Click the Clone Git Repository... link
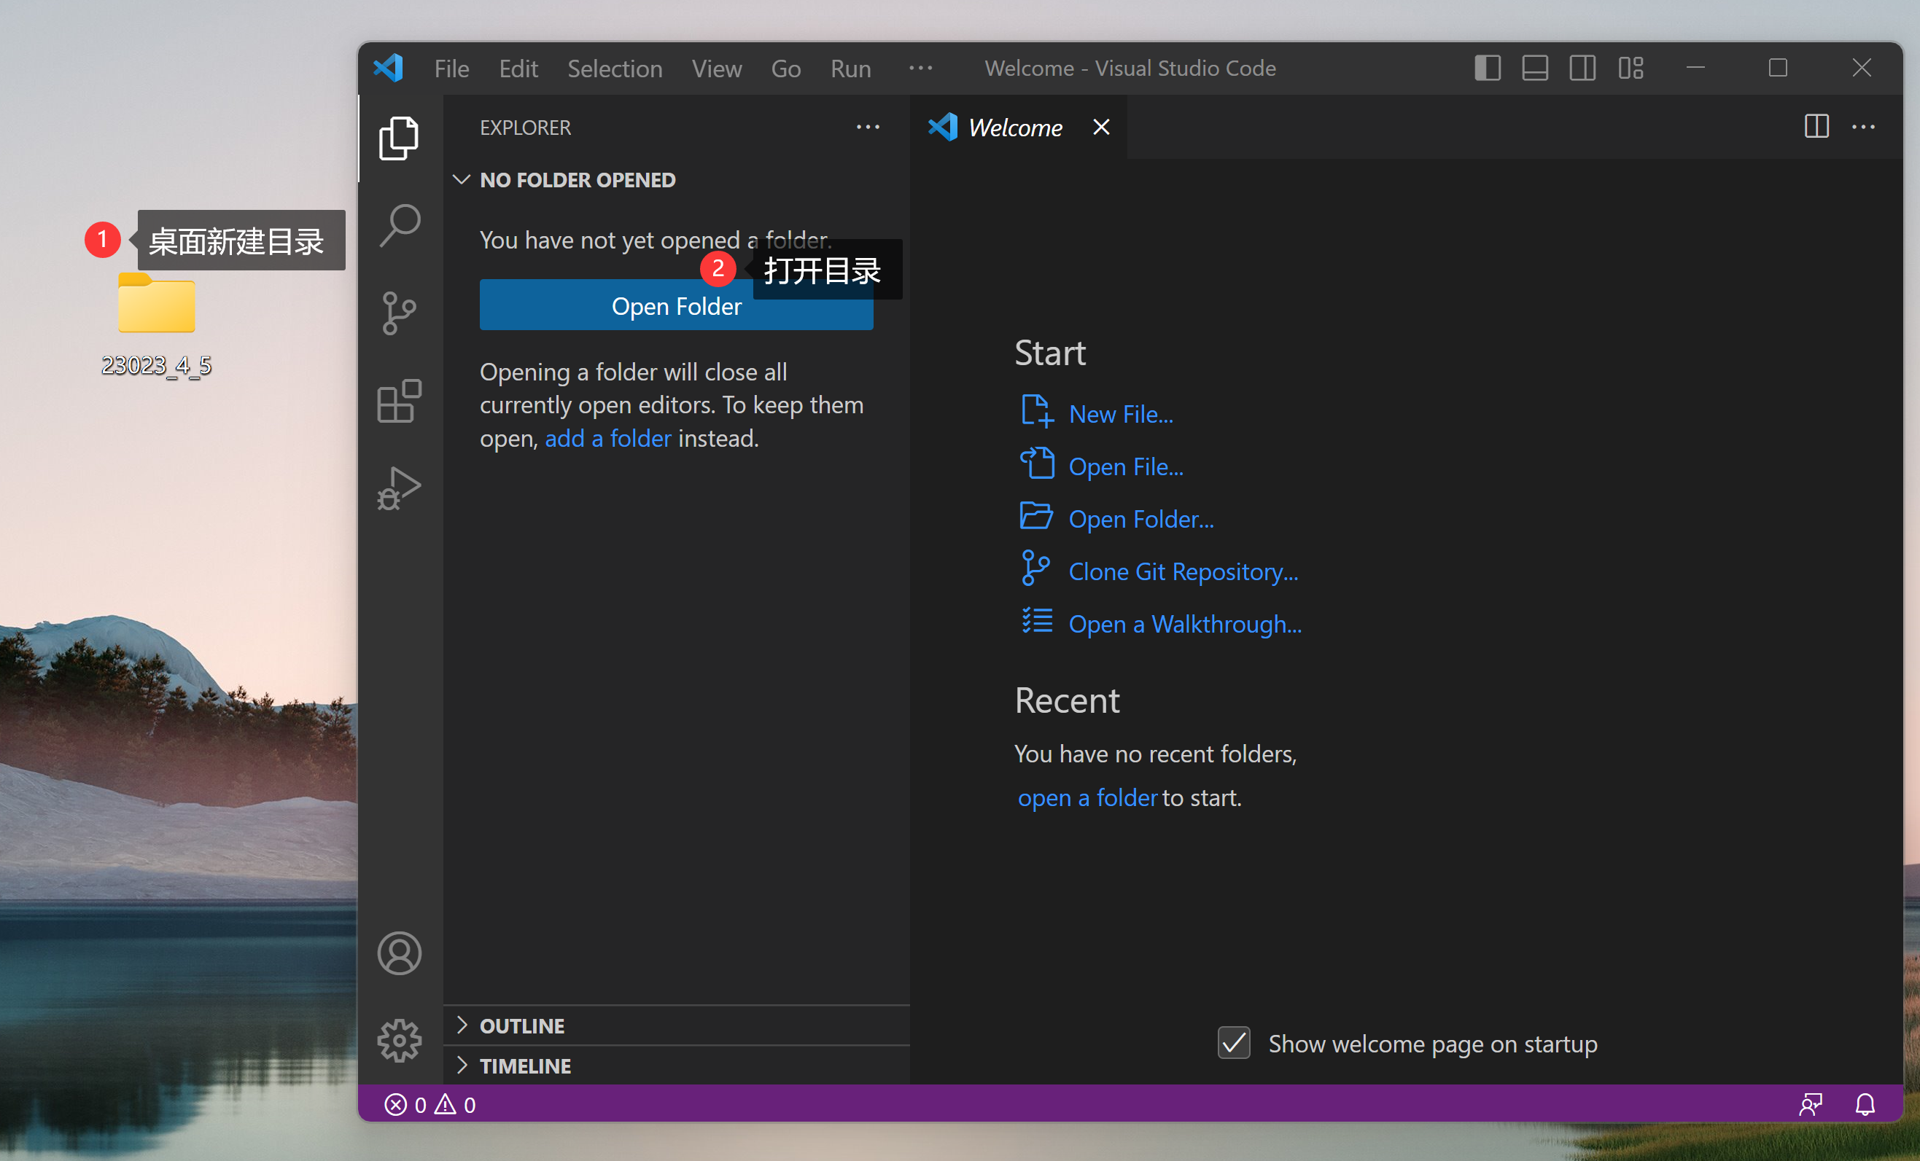Viewport: 1920px width, 1161px height. click(1183, 571)
